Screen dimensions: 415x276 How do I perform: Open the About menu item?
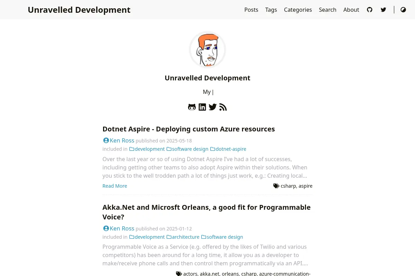click(351, 10)
